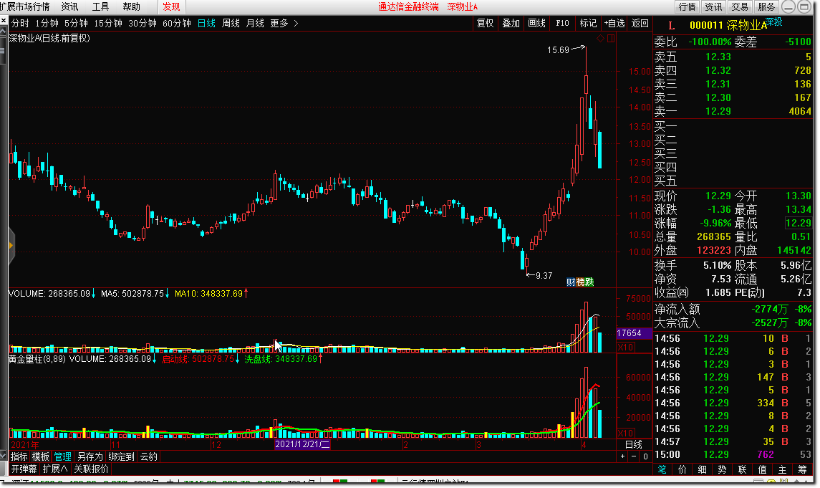Select the 价 price tab
This screenshot has width=820, height=488.
click(682, 469)
